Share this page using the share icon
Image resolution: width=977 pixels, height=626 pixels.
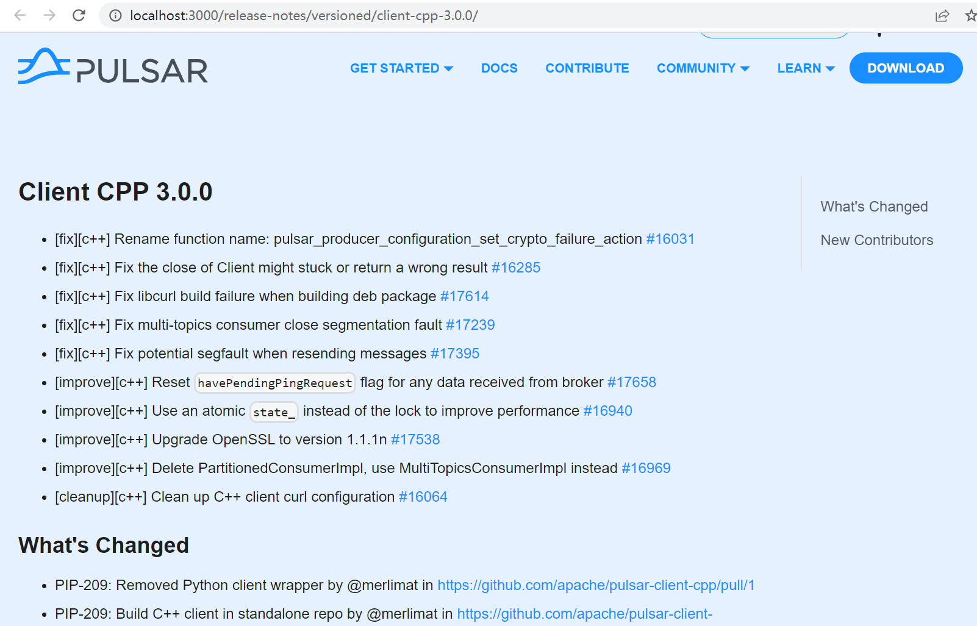tap(942, 15)
